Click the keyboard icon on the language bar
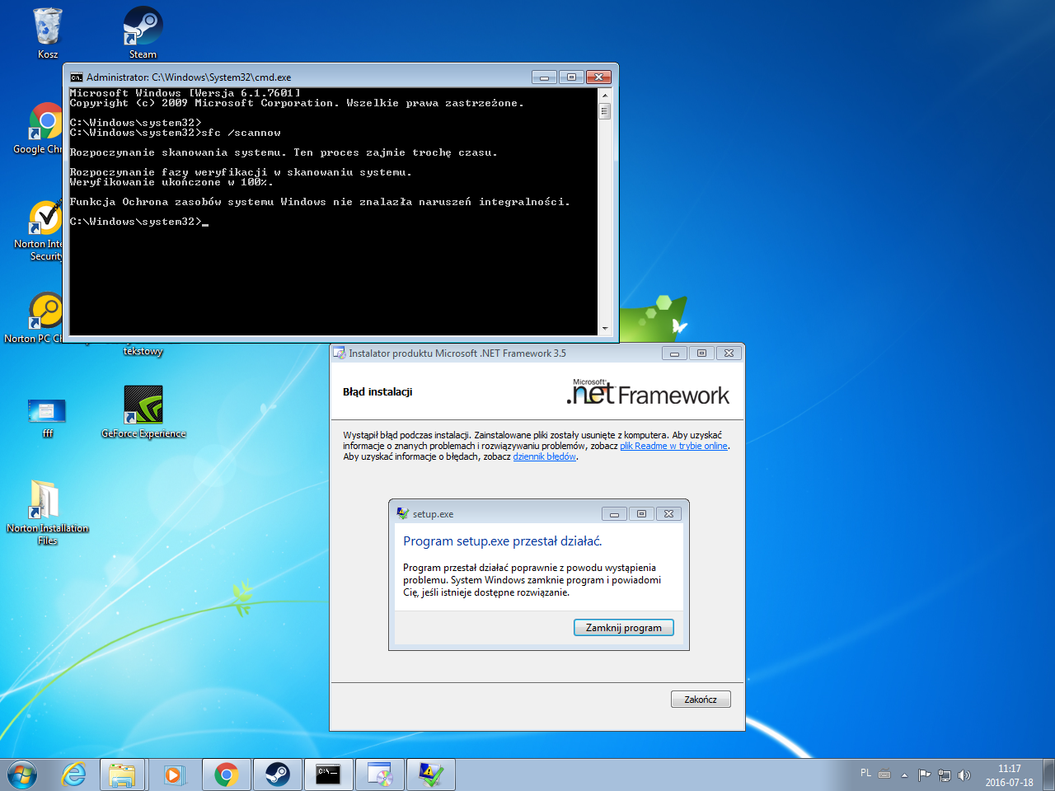 [884, 774]
